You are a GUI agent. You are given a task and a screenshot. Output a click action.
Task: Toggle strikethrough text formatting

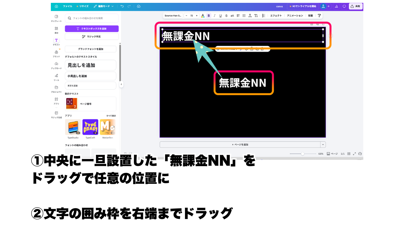point(226,15)
